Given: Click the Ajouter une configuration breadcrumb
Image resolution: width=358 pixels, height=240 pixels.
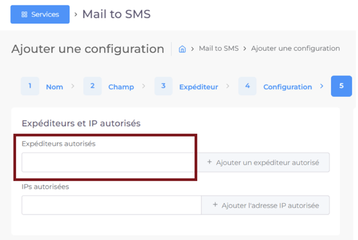Looking at the screenshot, I should [296, 48].
